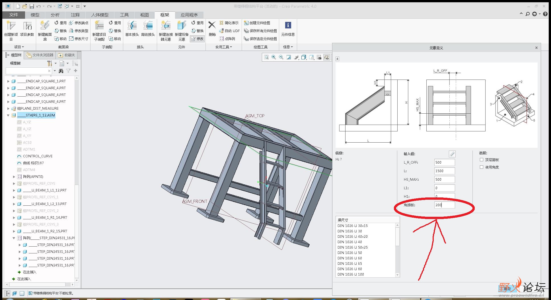Click 修改尺寸 in the 截面梁 group
The image size is (551, 300).
pyautogui.click(x=79, y=39)
